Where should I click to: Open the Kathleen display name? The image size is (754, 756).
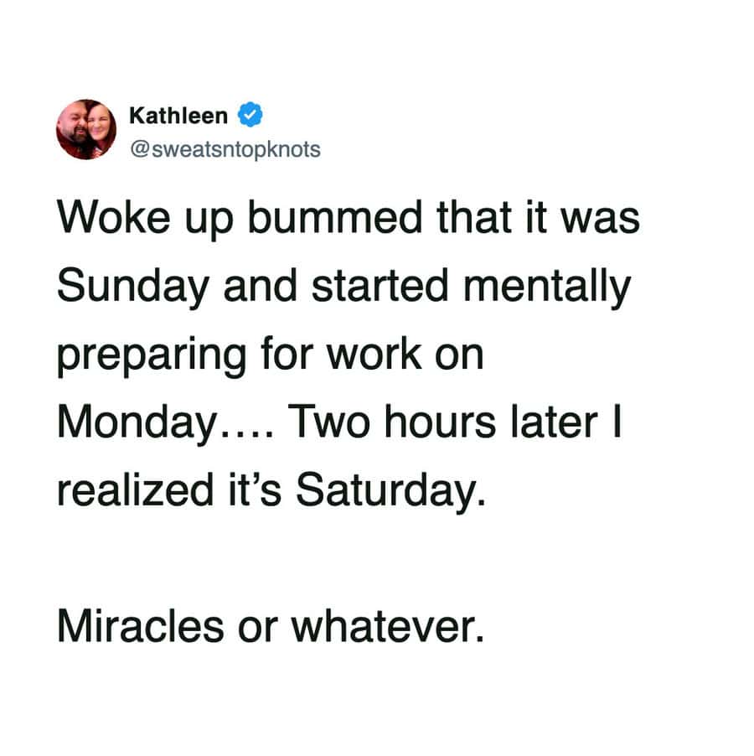178,114
